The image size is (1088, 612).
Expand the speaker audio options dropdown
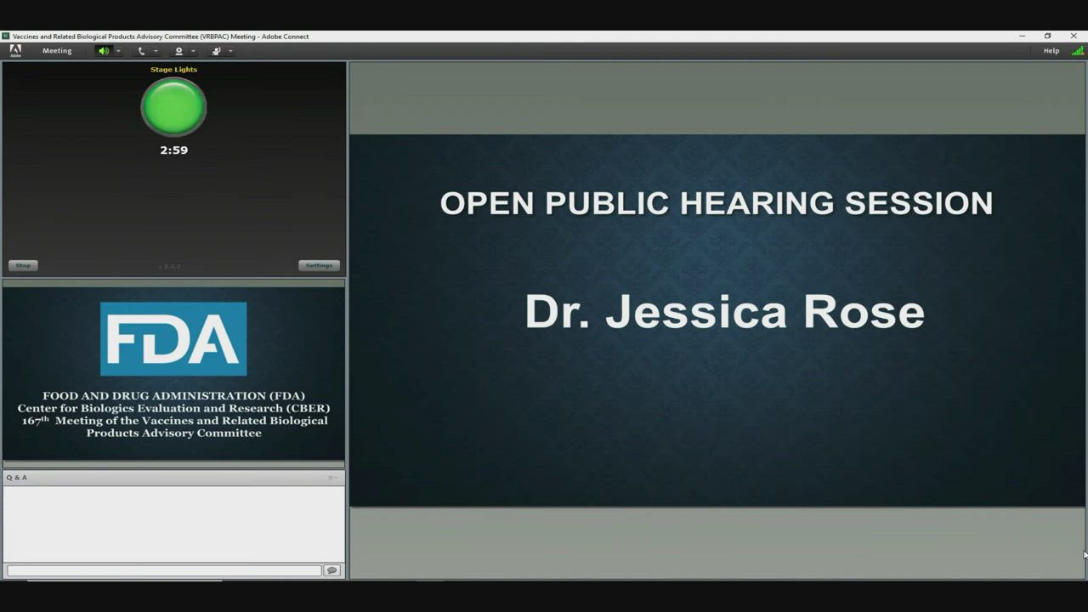click(118, 51)
